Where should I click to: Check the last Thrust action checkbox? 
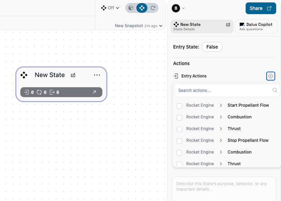tap(179, 164)
